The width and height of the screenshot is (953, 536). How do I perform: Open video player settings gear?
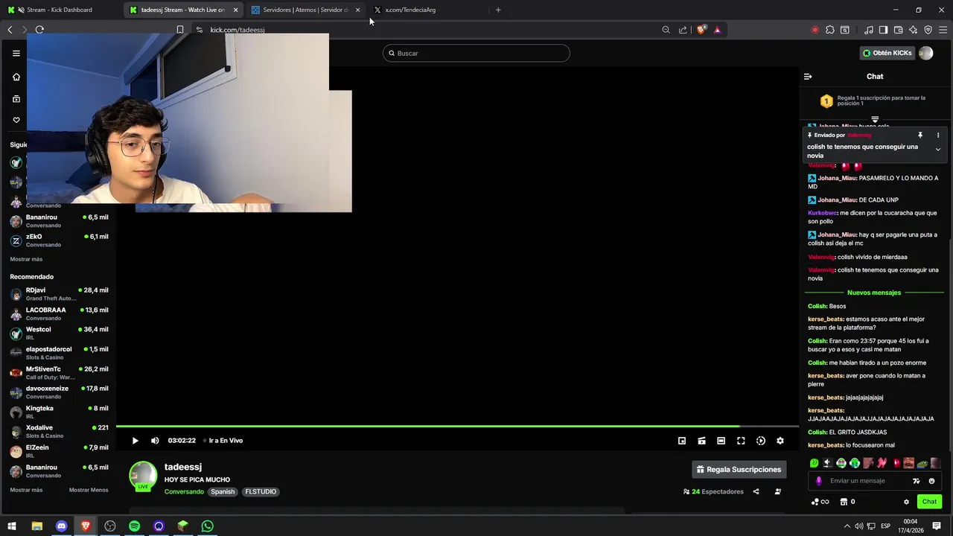(780, 441)
